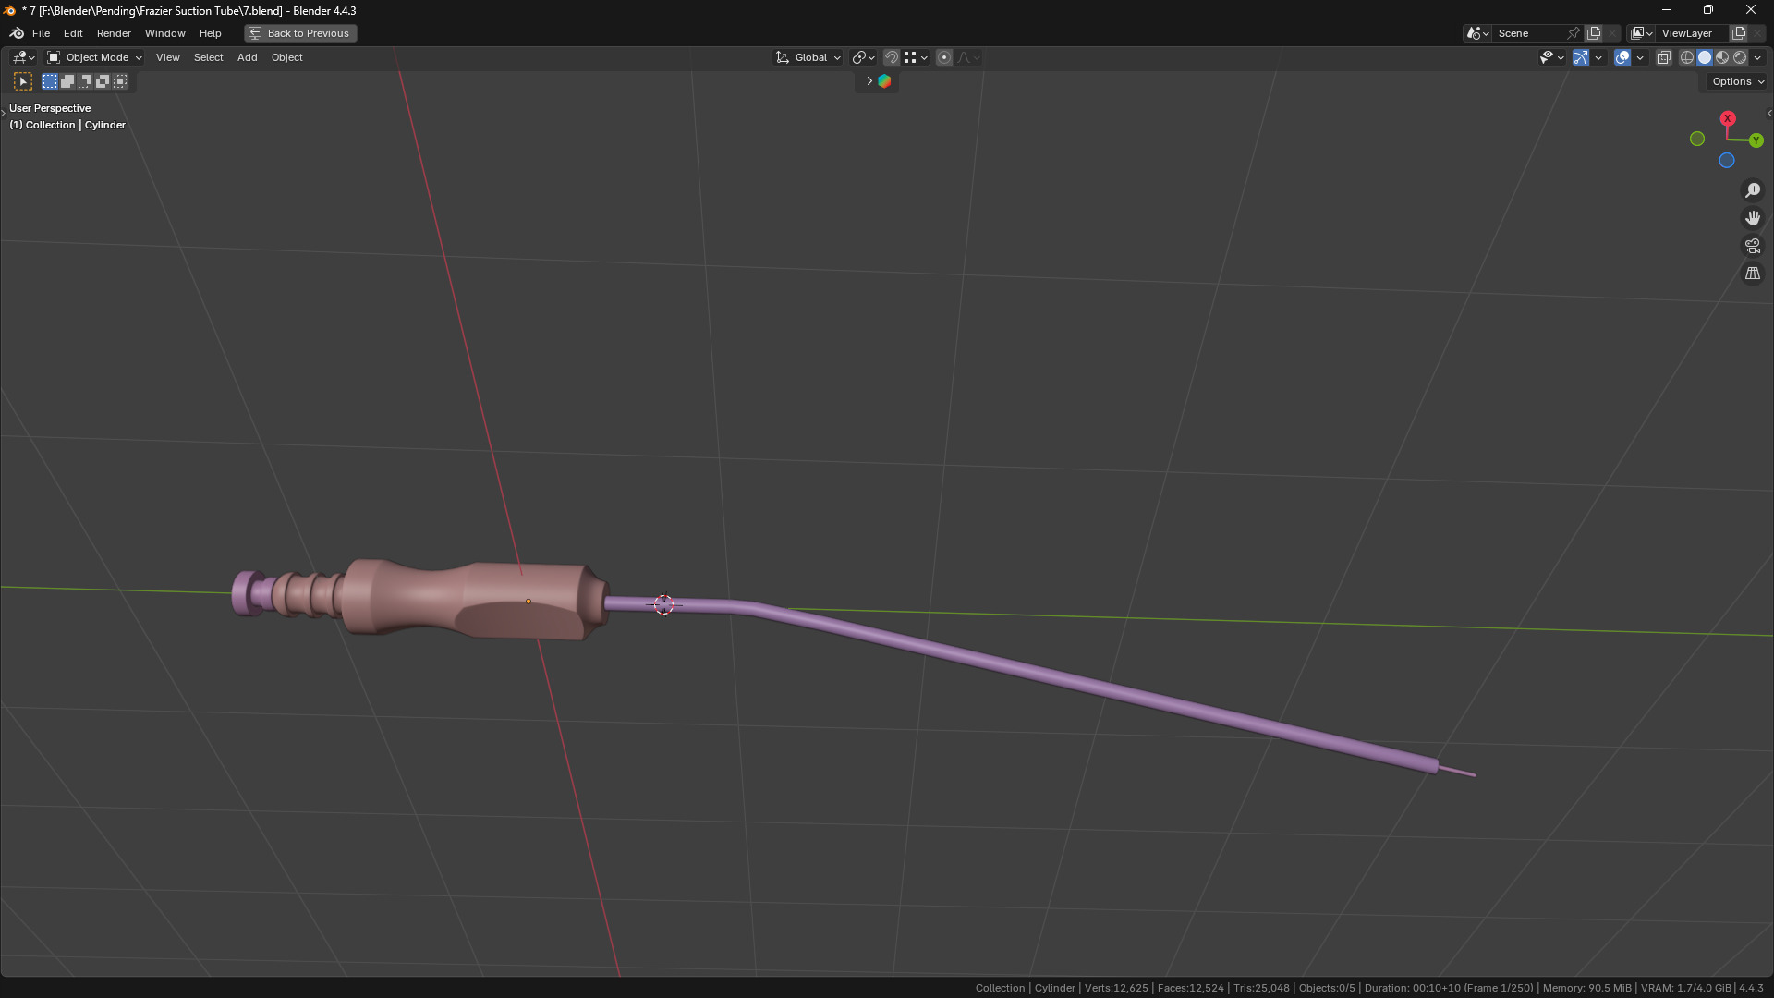The width and height of the screenshot is (1774, 998).
Task: Open the viewport Add menu
Action: pyautogui.click(x=247, y=57)
